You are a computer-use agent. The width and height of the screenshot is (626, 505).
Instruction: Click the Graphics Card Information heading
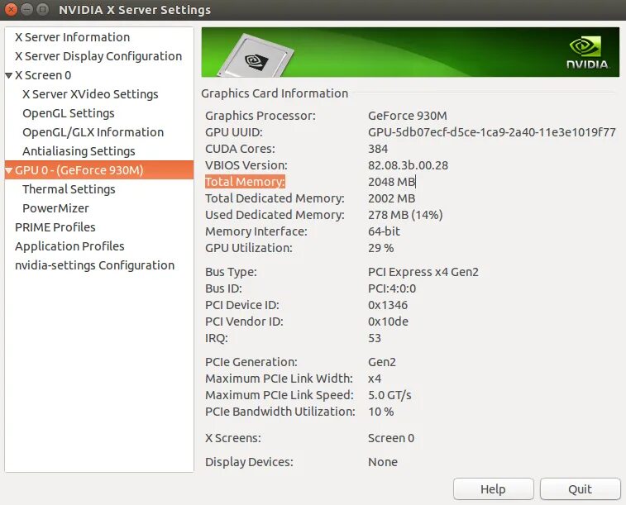click(275, 93)
